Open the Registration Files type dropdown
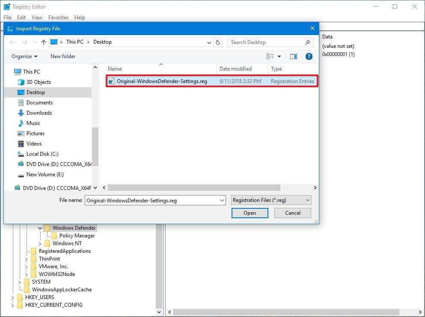 271,200
